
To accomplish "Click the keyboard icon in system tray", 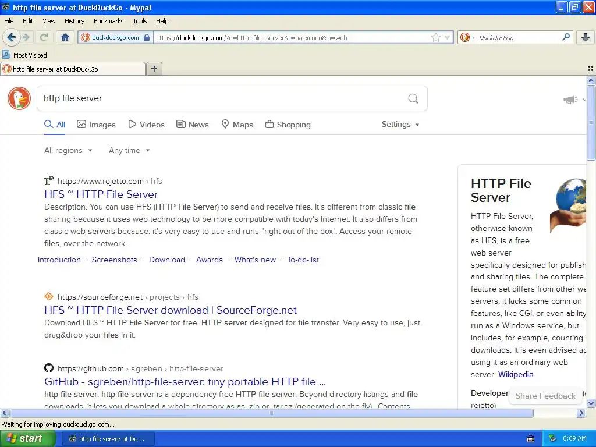I will coord(531,439).
